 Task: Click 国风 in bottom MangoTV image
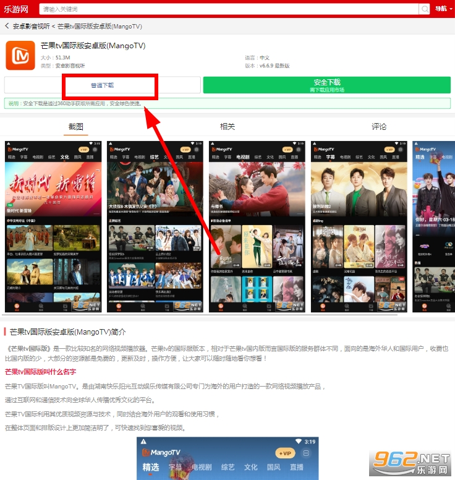[273, 467]
